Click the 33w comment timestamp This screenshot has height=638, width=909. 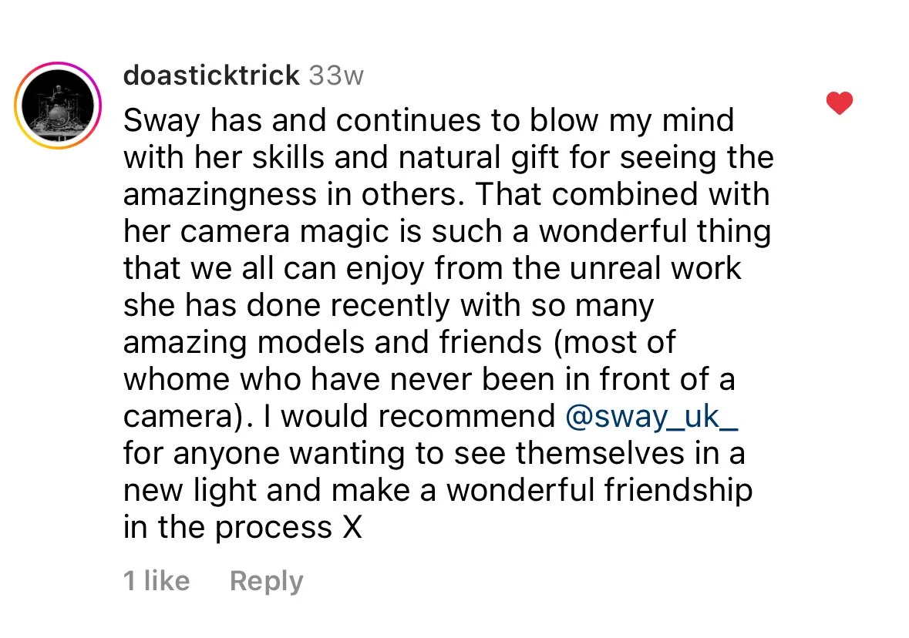336,76
